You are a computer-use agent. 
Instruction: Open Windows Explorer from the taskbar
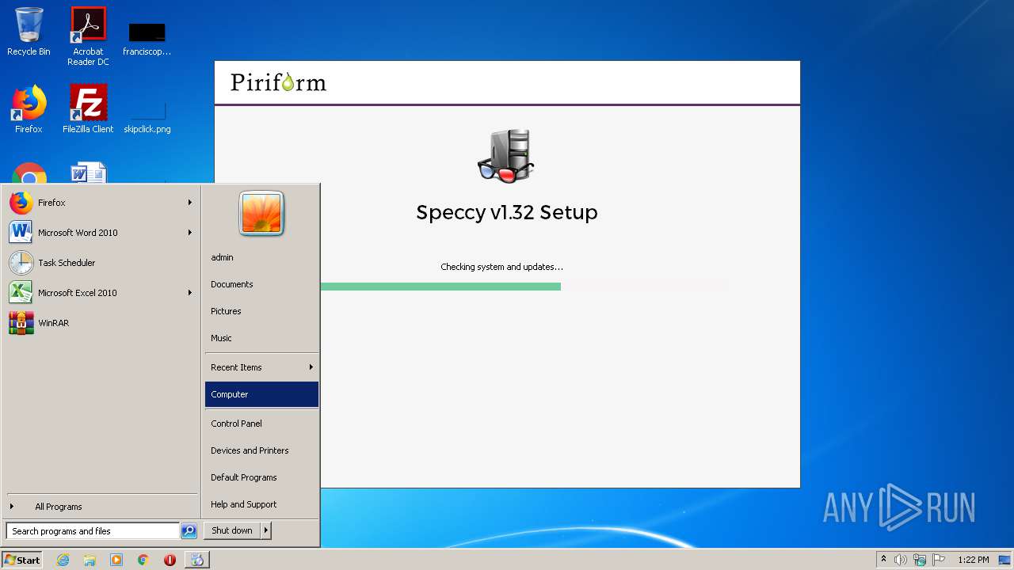90,560
